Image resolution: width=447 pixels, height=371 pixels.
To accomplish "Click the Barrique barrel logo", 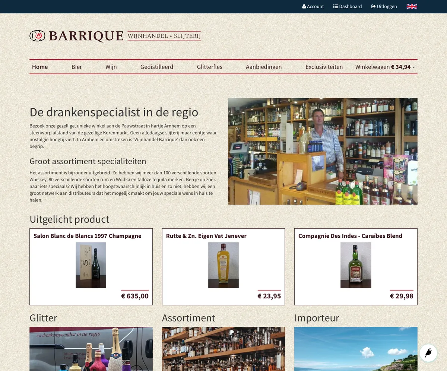I will [x=37, y=36].
